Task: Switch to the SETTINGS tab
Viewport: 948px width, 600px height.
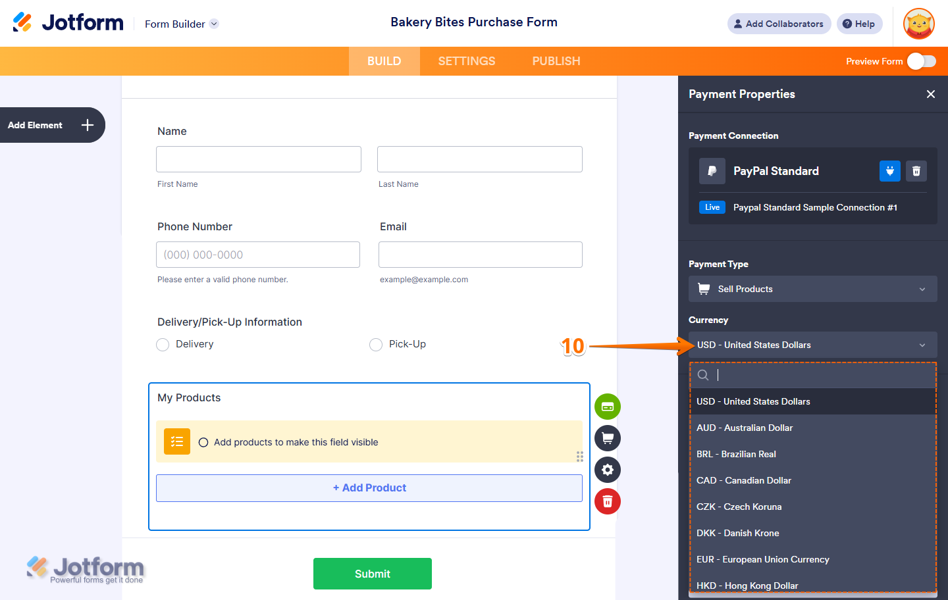Action: pyautogui.click(x=466, y=61)
